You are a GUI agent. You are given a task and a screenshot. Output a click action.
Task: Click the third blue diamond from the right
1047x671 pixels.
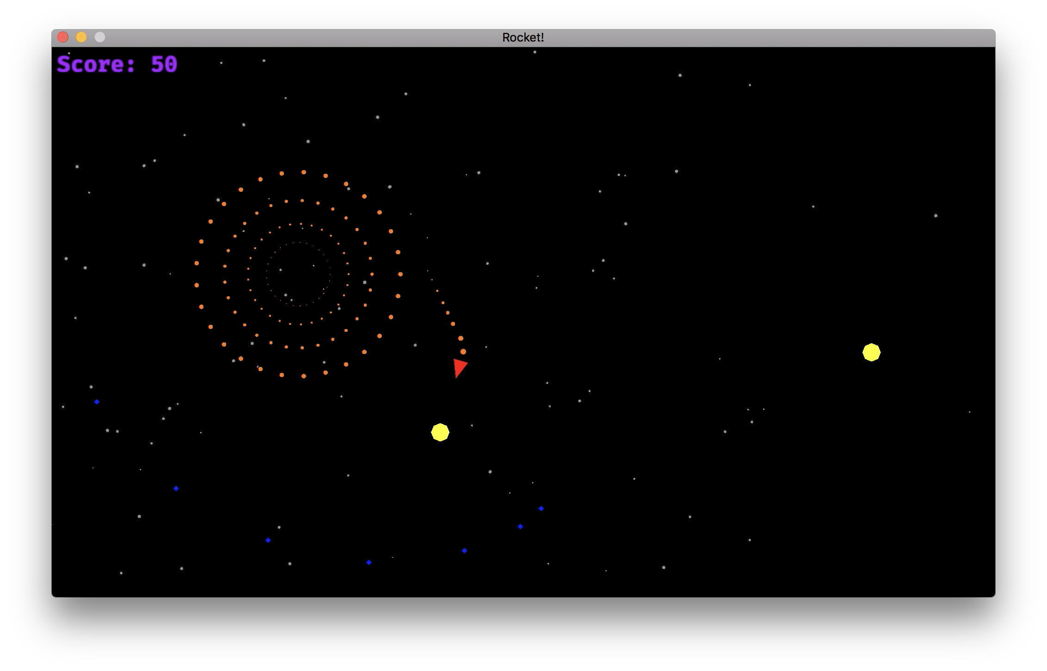click(x=464, y=550)
